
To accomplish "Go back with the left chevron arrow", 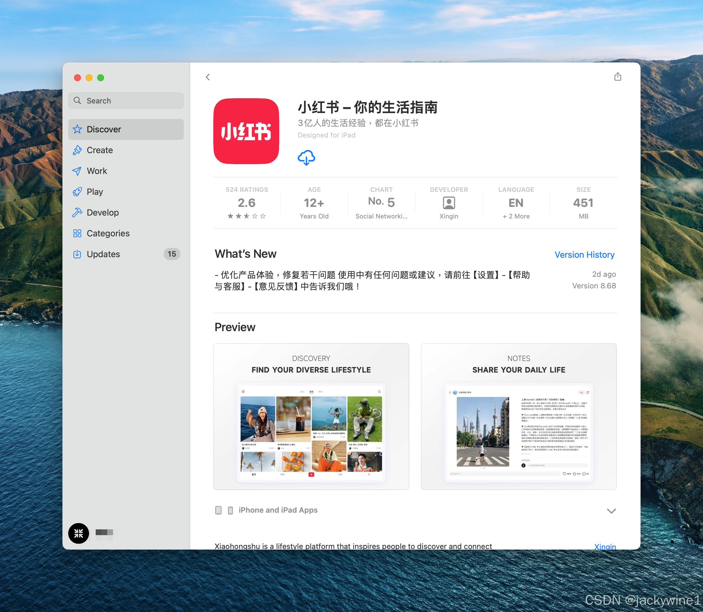I will pos(208,77).
